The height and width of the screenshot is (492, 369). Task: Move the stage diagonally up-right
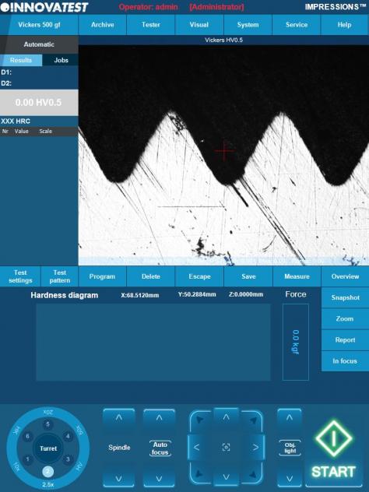253,420
